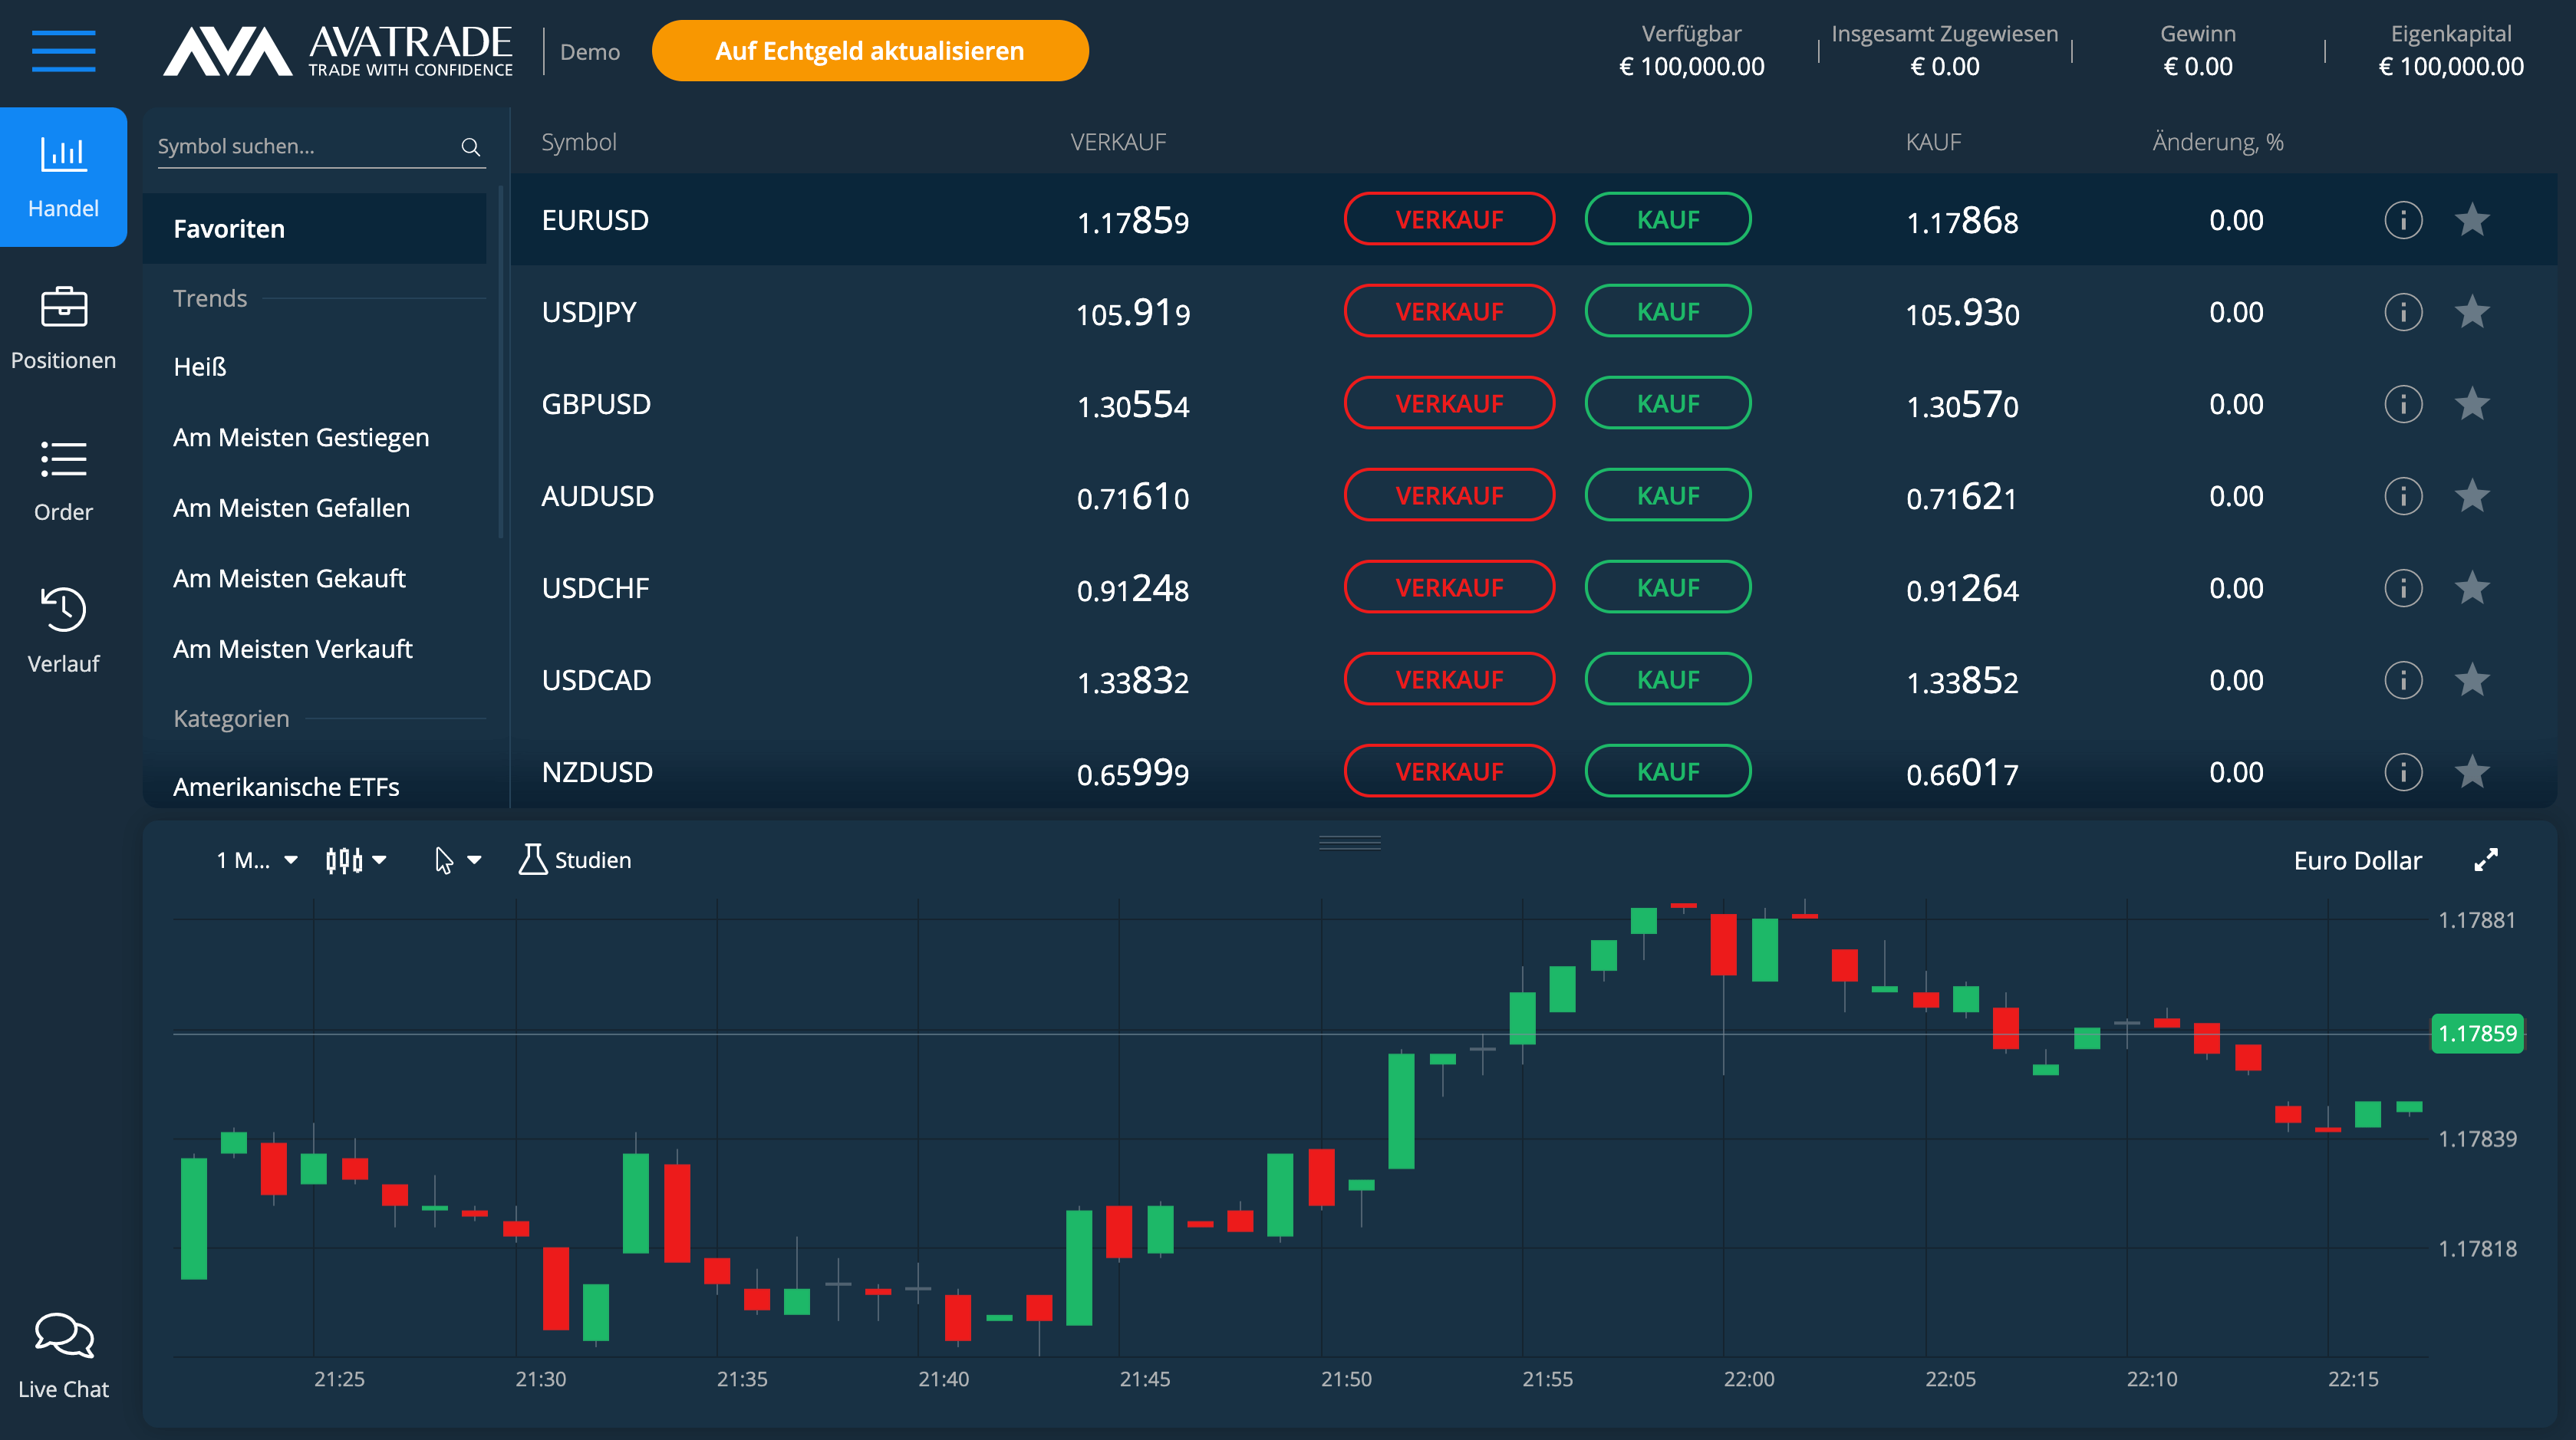Image resolution: width=2576 pixels, height=1440 pixels.
Task: Select the NZDUSD symbol name
Action: click(597, 771)
